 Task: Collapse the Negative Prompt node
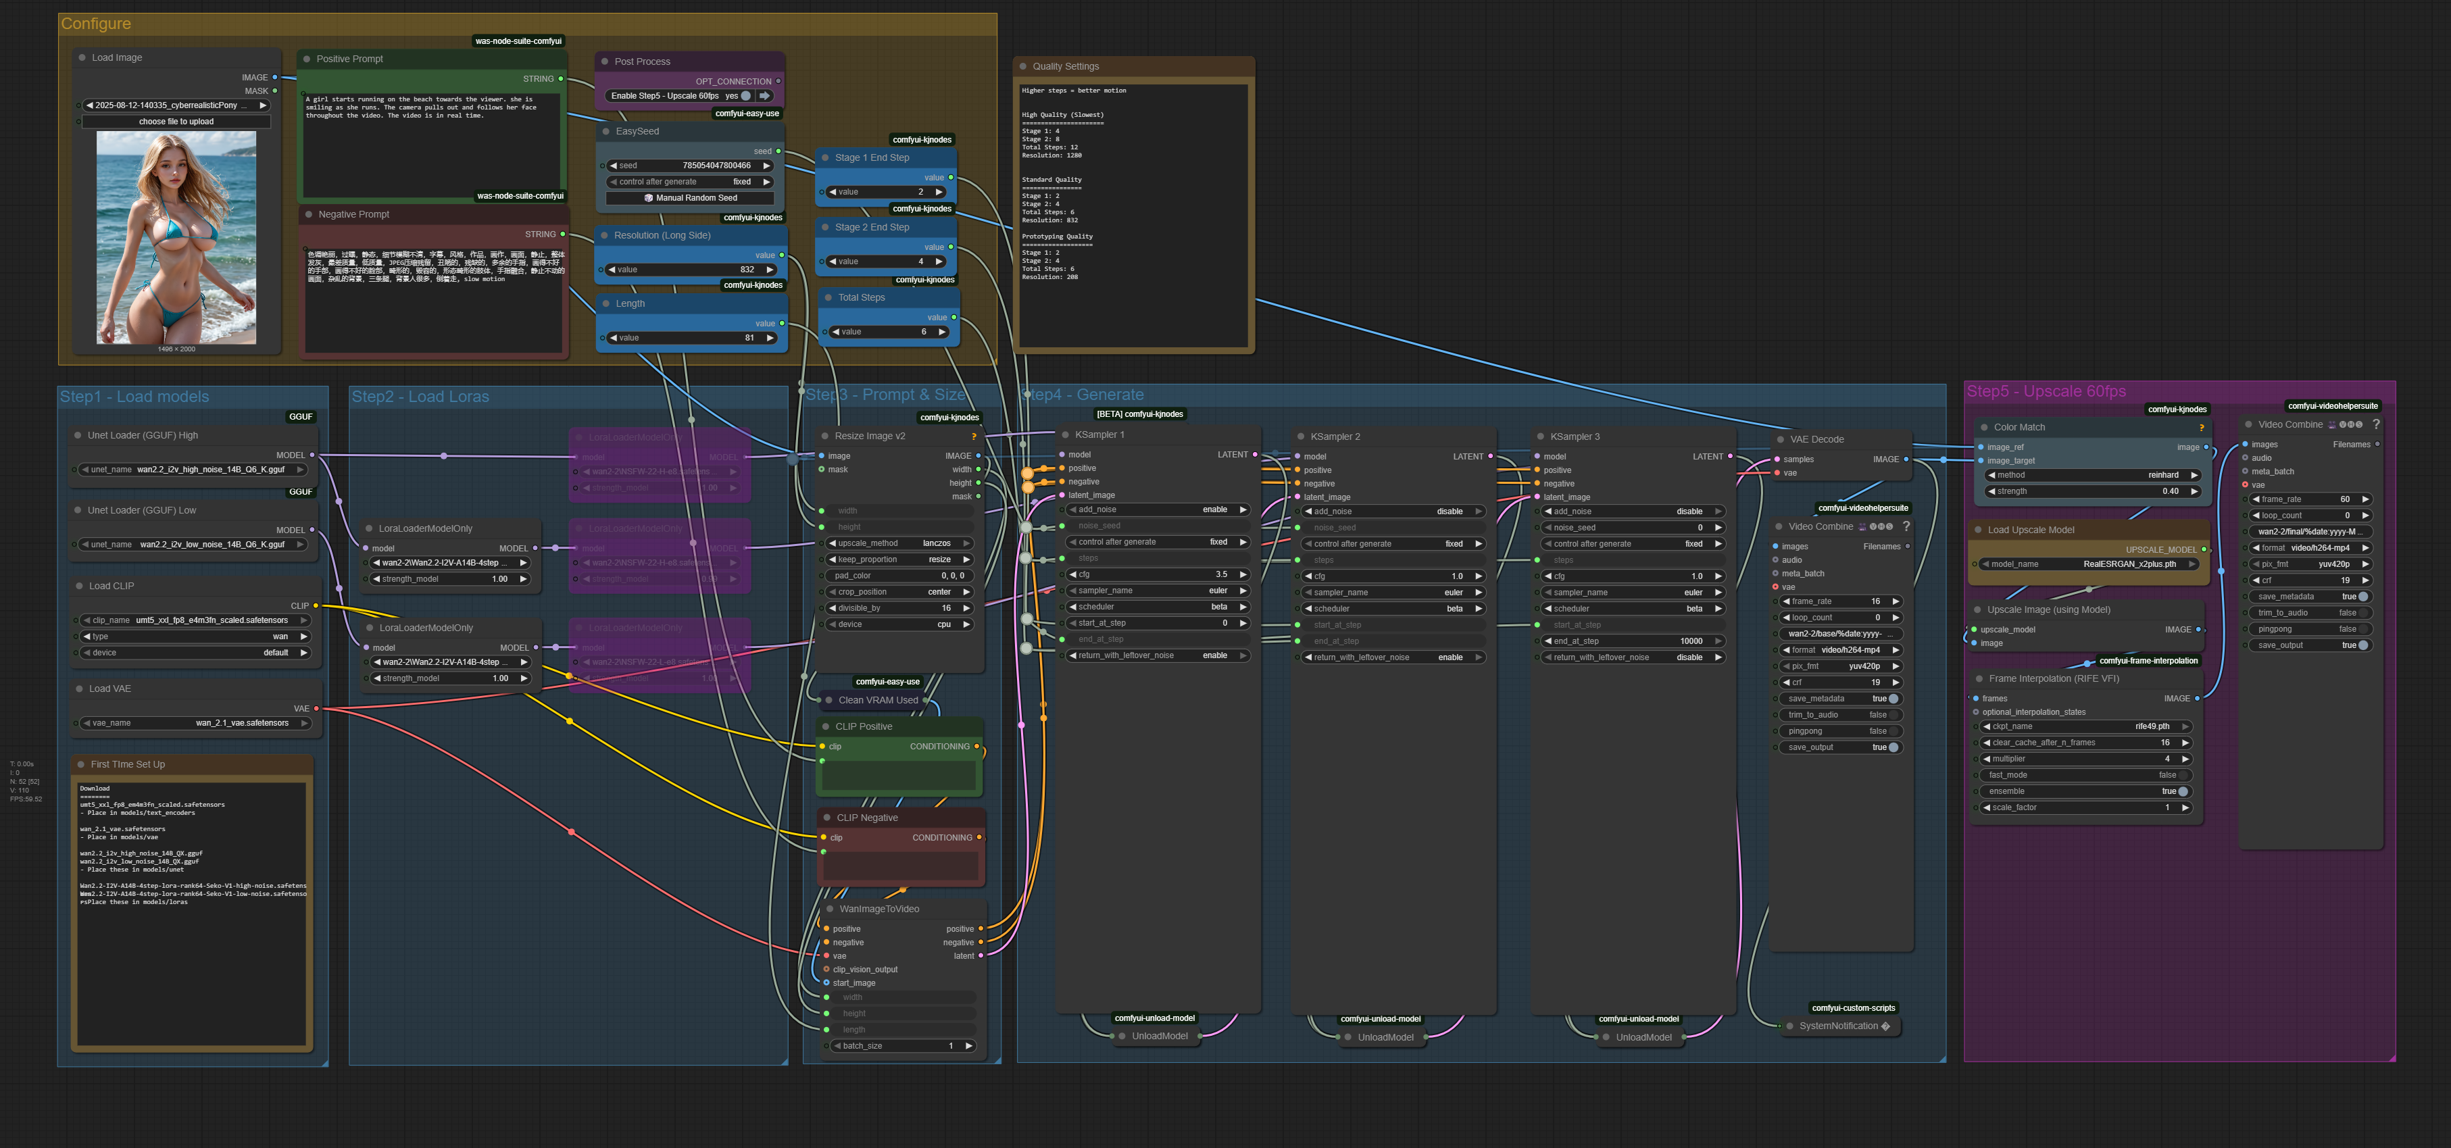click(x=308, y=215)
